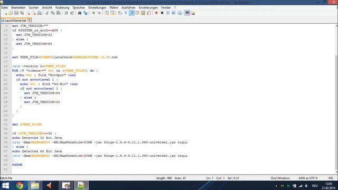This screenshot has height=190, width=338.
Task: Redo the last edit via toolbar
Action: [72, 13]
